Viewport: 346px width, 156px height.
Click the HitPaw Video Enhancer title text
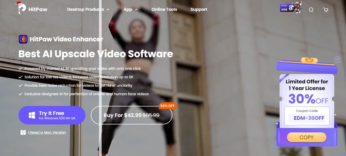pyautogui.click(x=66, y=39)
